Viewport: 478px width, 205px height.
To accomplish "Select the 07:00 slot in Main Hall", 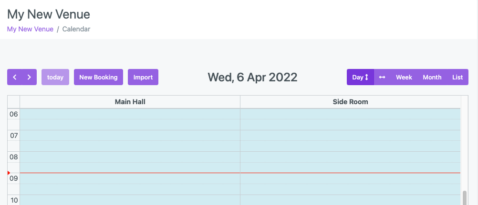I will pos(130,136).
